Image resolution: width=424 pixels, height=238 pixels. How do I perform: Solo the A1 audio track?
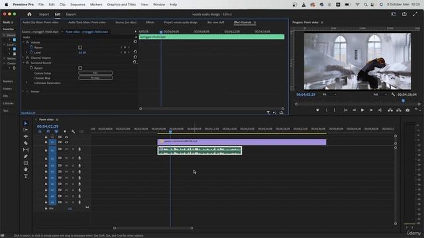pyautogui.click(x=73, y=149)
